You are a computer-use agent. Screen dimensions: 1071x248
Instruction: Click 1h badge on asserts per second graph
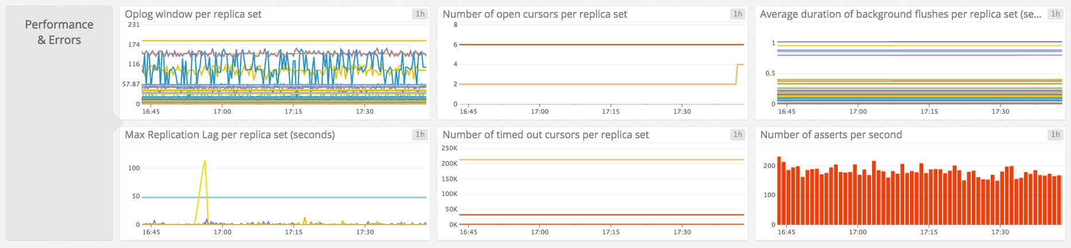(x=1055, y=134)
